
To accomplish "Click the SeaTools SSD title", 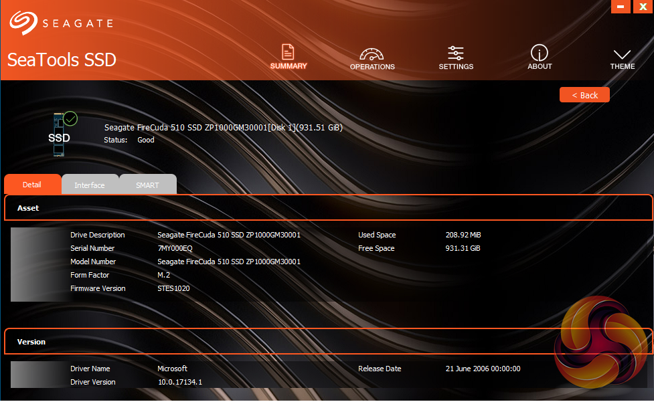I will (x=62, y=60).
